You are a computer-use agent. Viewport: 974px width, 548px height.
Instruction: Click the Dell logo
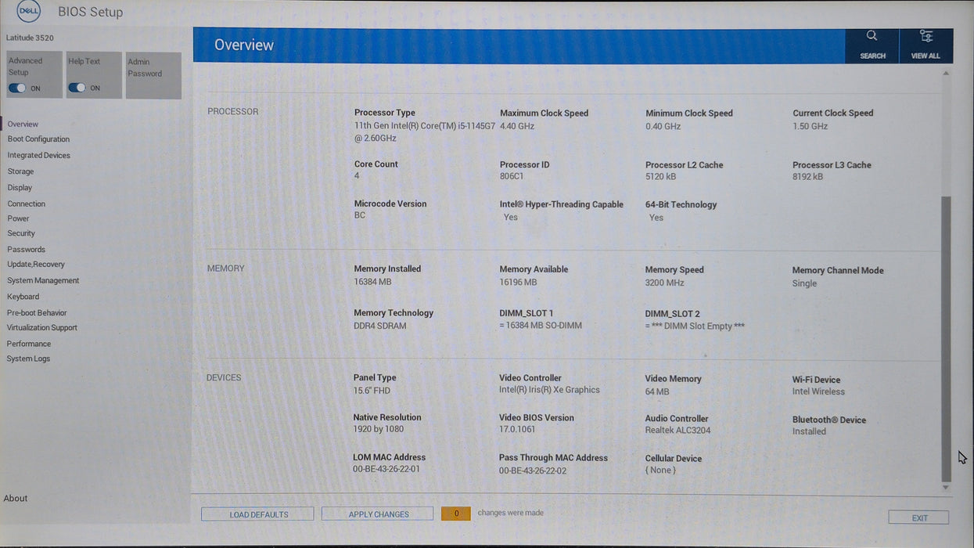29,12
